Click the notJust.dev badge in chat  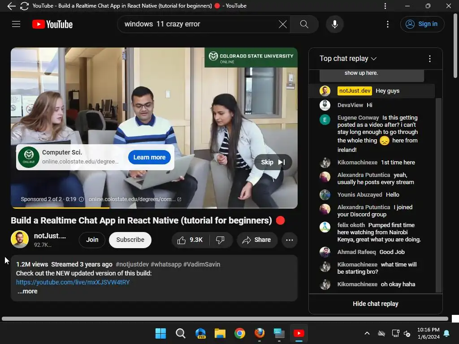355,90
